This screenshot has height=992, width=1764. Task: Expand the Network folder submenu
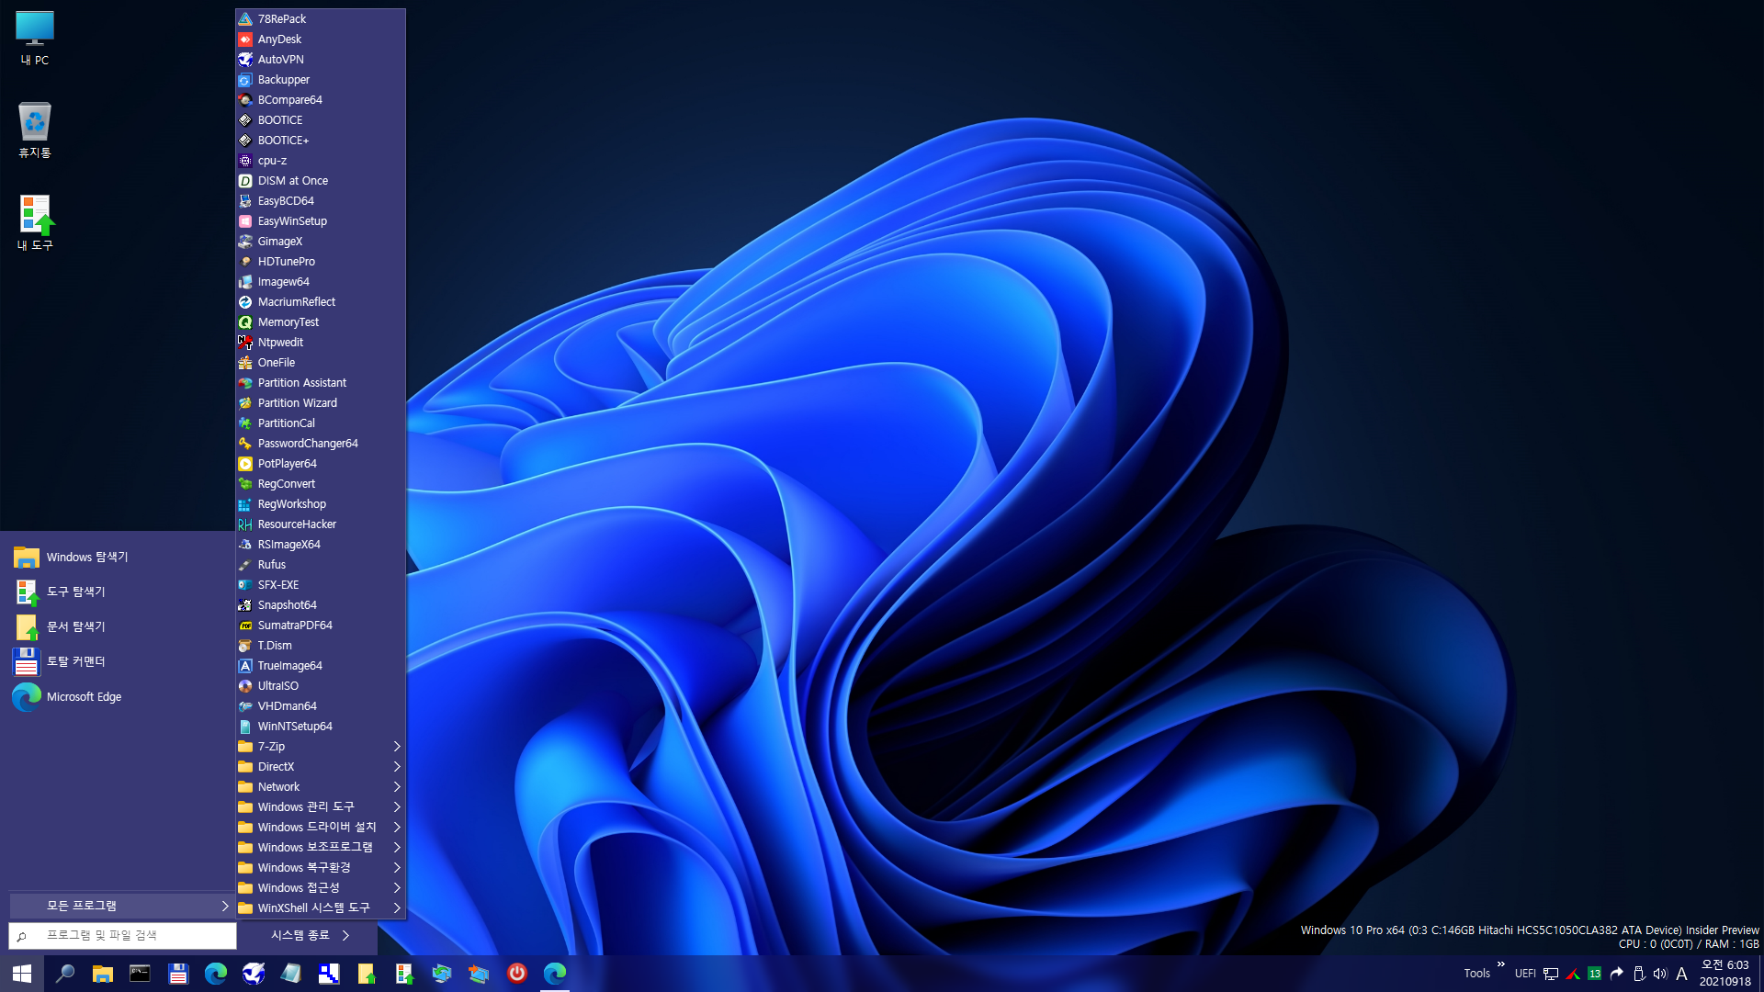(x=320, y=786)
